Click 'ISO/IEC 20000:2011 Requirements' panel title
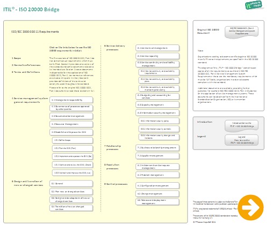The width and height of the screenshot is (272, 225). [35, 32]
